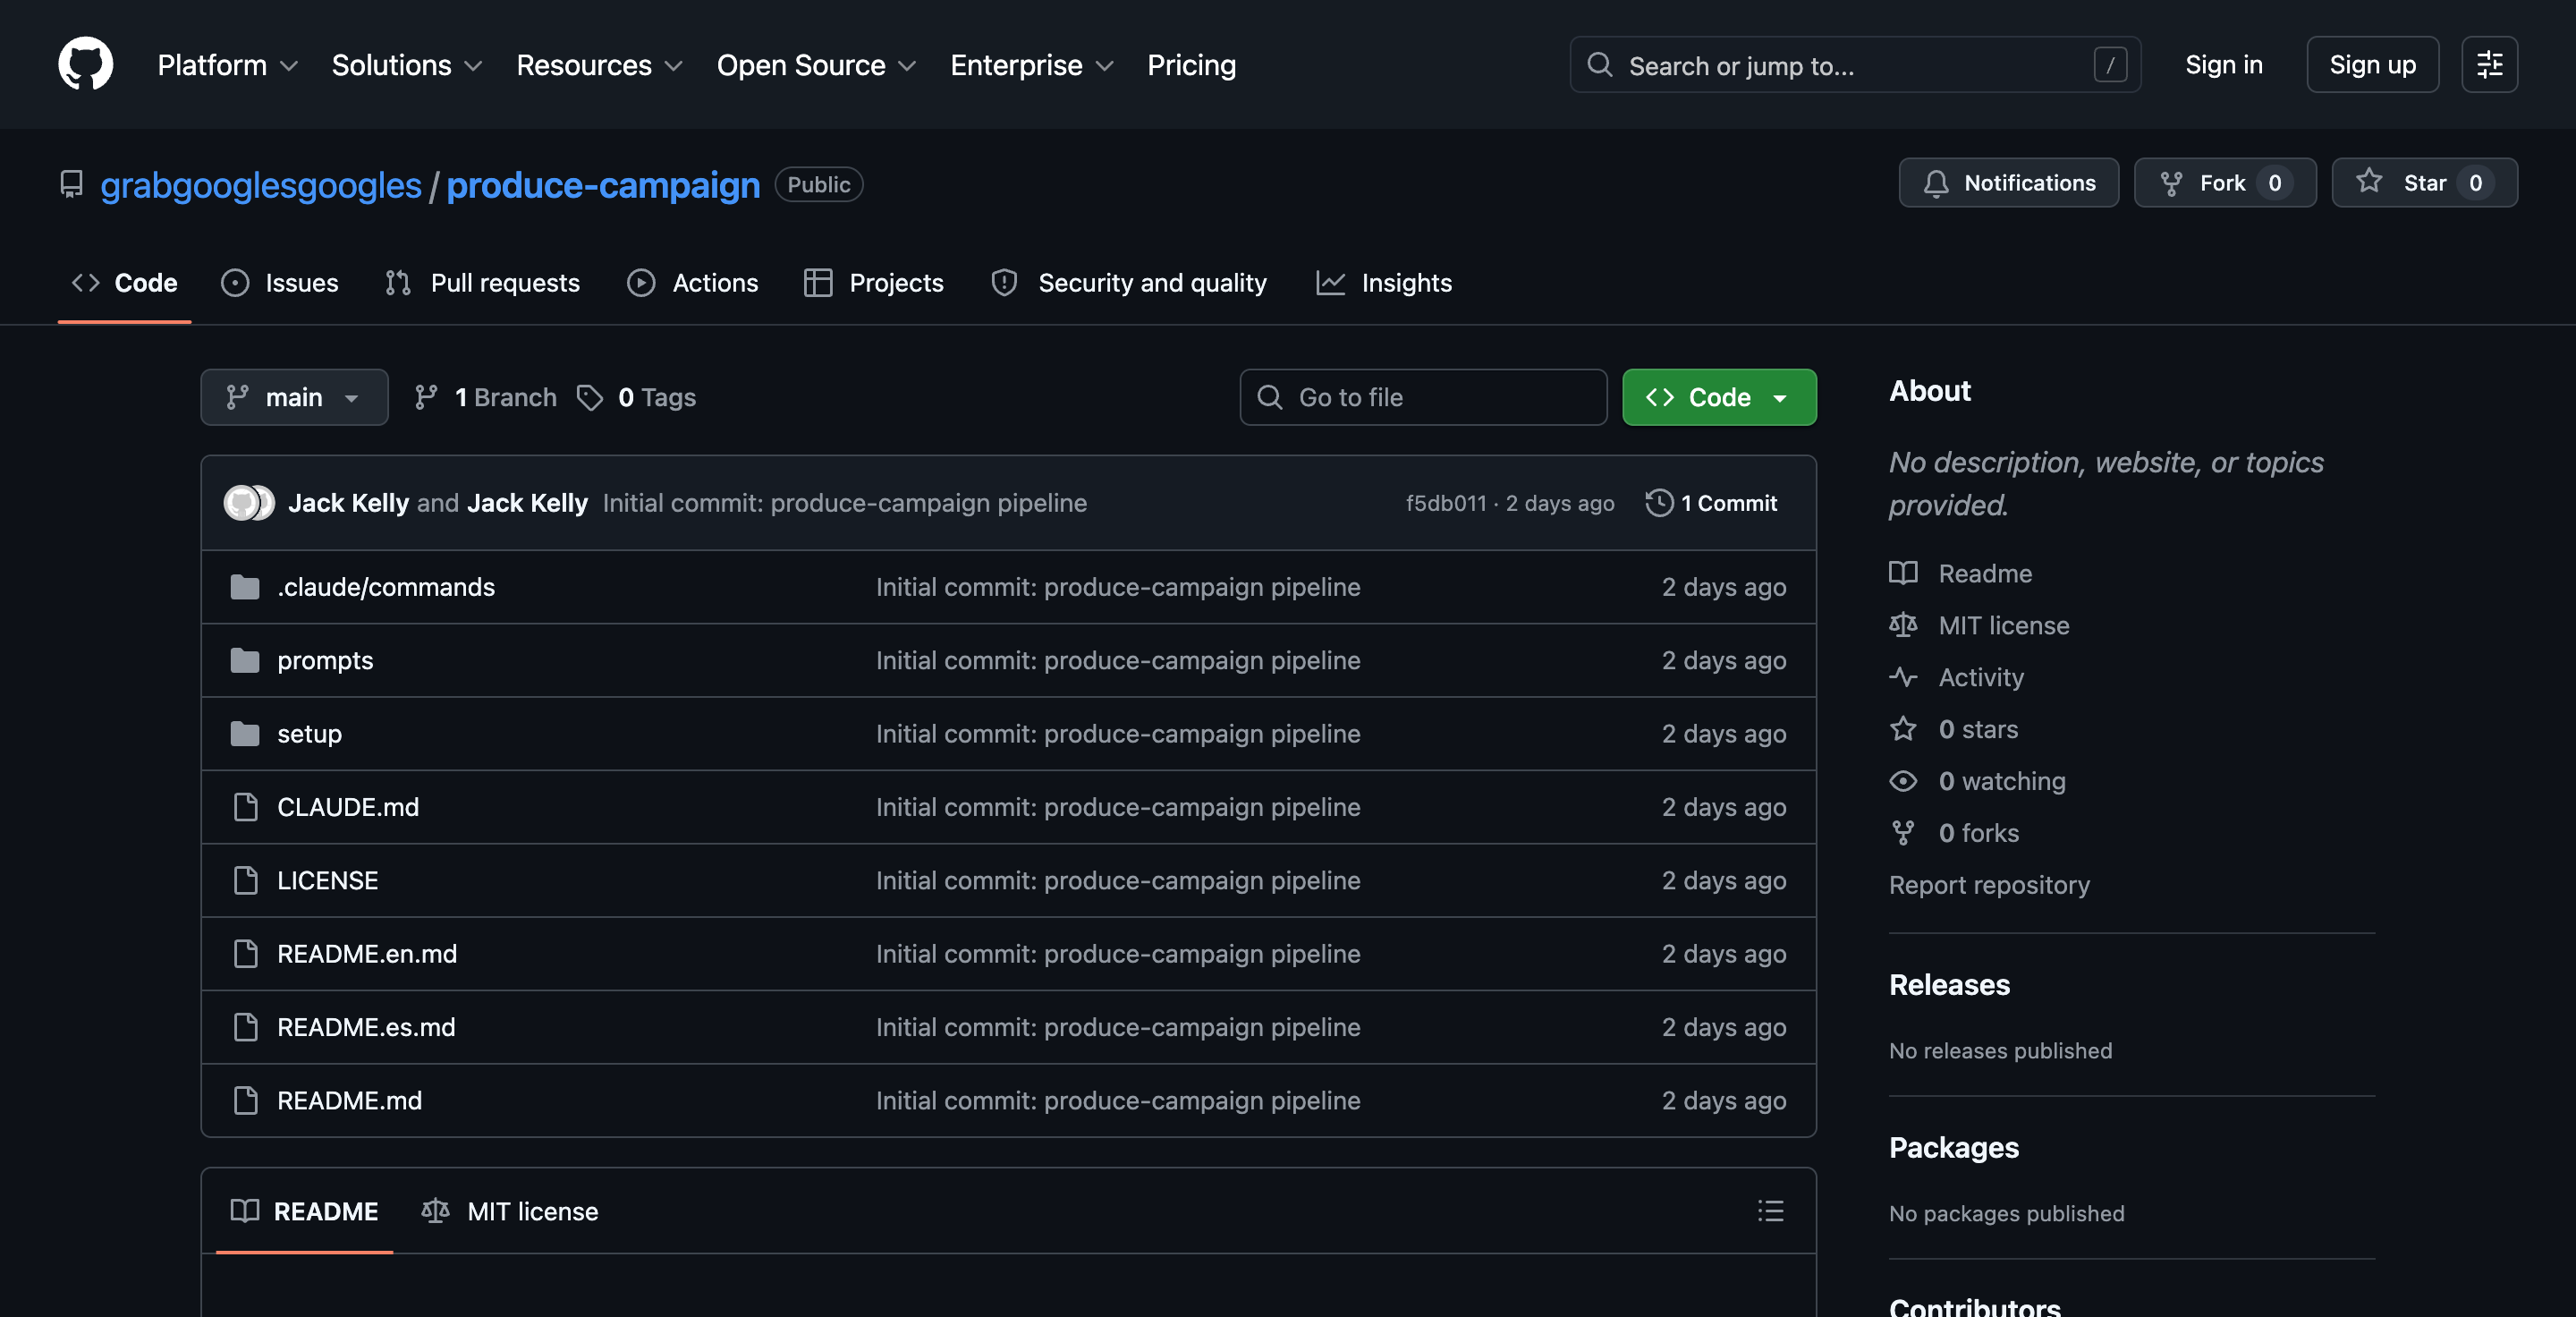Open the main branch selector dropdown

tap(293, 397)
